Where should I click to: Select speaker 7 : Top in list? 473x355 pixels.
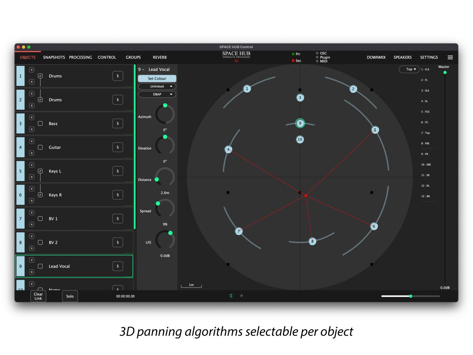tap(426, 133)
